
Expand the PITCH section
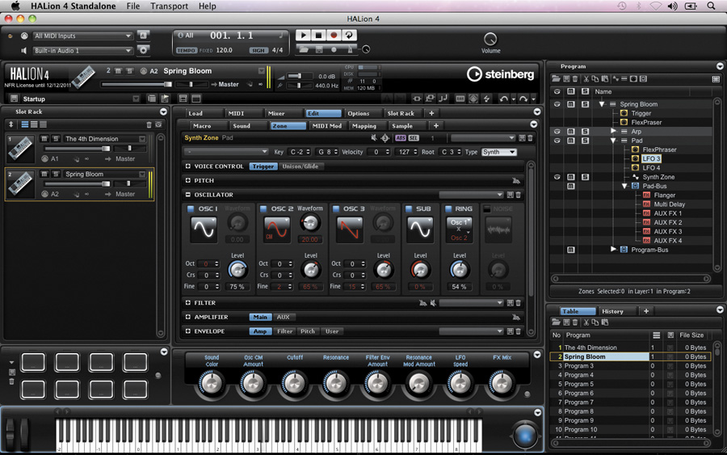(x=187, y=180)
